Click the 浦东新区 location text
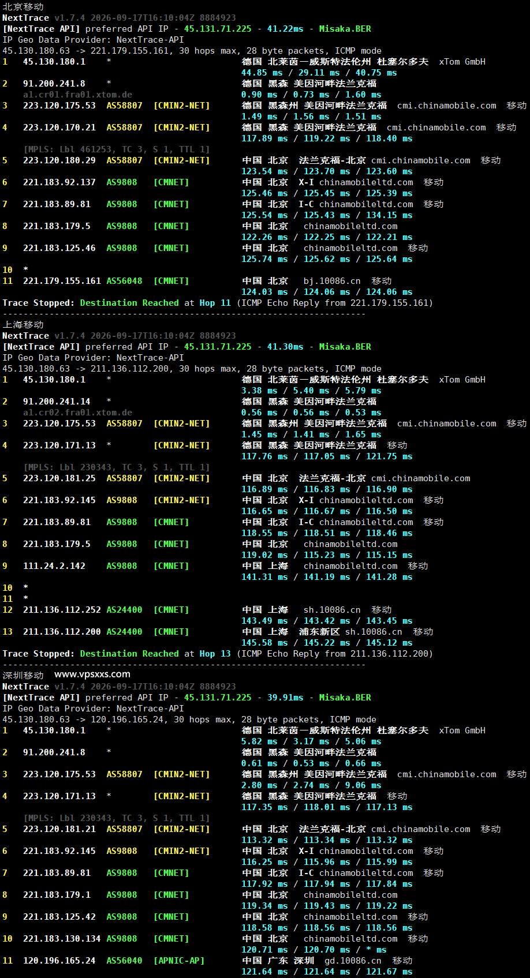 coord(319,632)
